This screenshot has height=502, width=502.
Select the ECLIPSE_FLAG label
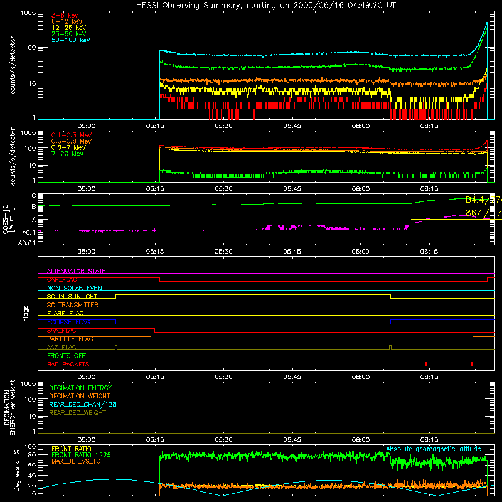pyautogui.click(x=68, y=322)
